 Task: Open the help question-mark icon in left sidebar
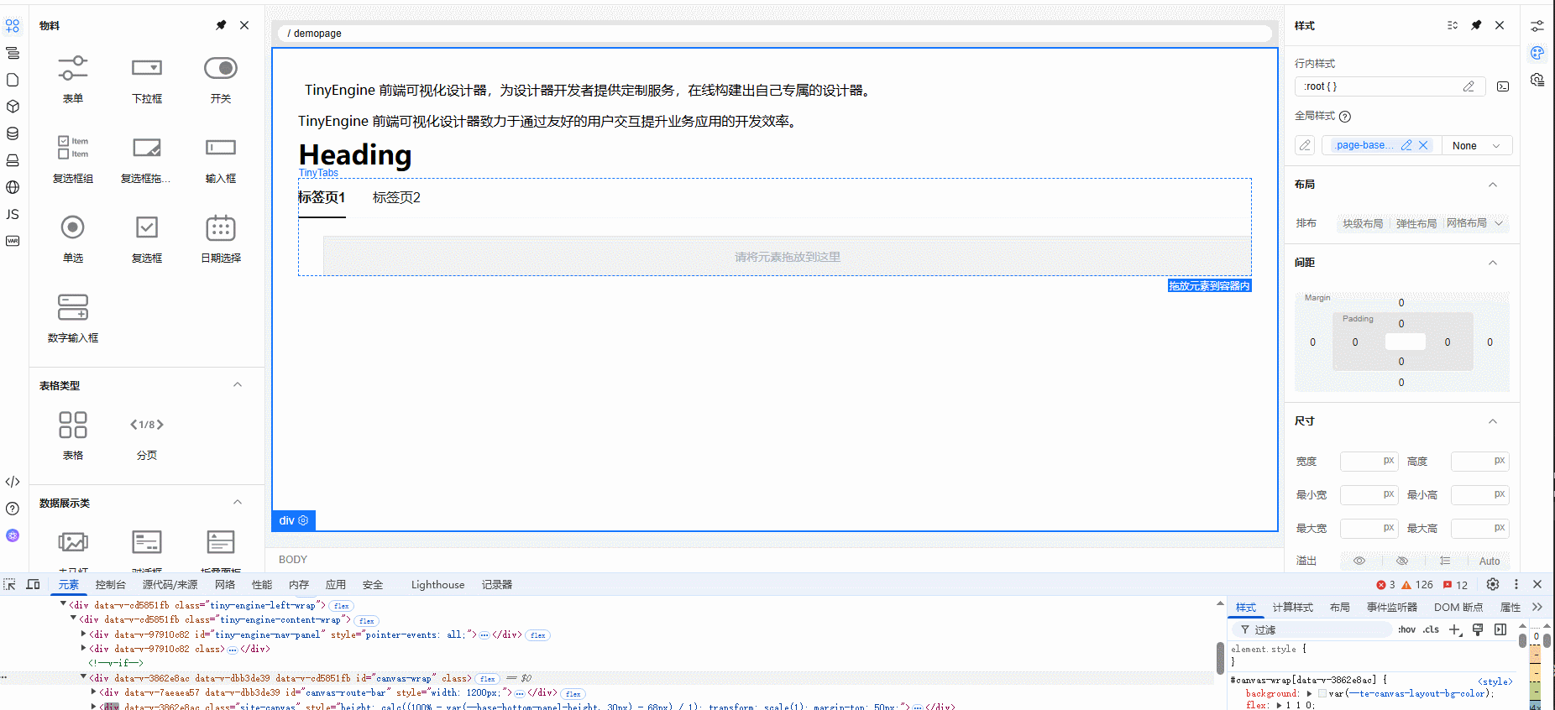coord(13,509)
